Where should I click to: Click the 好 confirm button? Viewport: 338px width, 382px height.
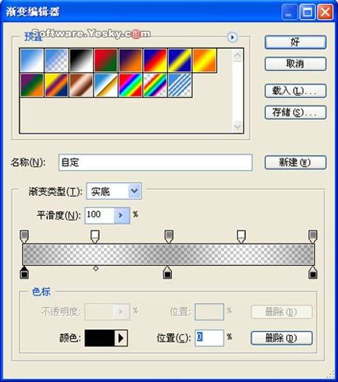(x=295, y=42)
